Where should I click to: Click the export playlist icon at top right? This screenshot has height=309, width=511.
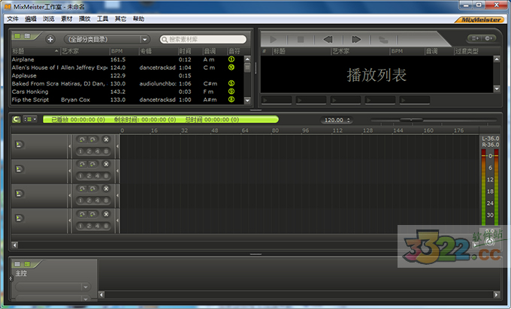[x=475, y=38]
